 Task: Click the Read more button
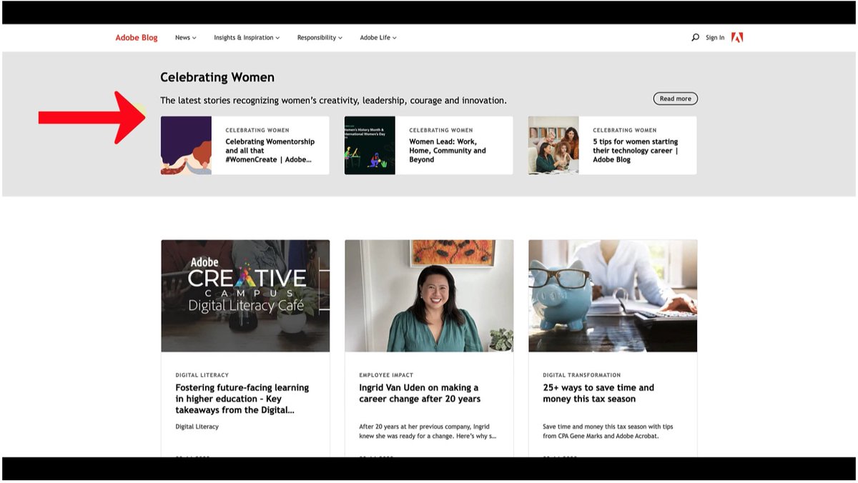(675, 99)
